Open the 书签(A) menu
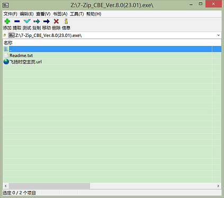 [60, 14]
